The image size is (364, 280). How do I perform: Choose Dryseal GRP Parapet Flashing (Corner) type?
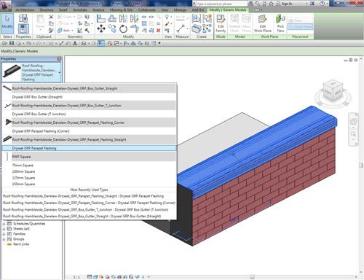coord(89,131)
